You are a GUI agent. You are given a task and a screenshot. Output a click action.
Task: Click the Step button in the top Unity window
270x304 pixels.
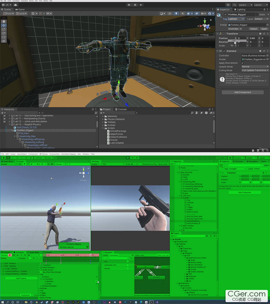141,5
